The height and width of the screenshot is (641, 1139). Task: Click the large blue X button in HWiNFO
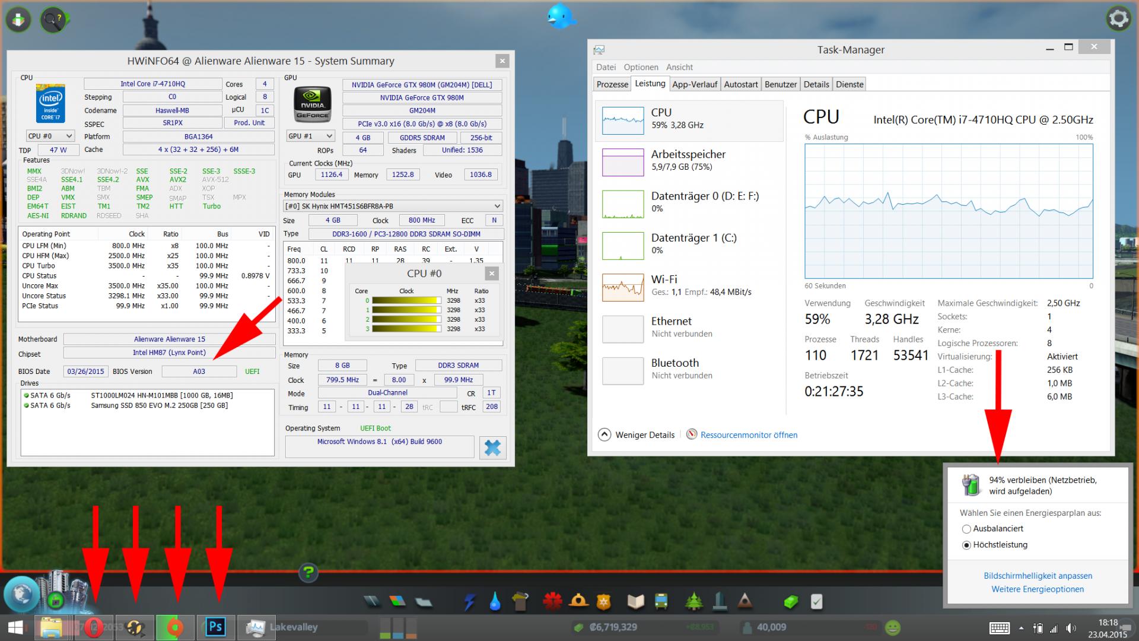point(492,448)
